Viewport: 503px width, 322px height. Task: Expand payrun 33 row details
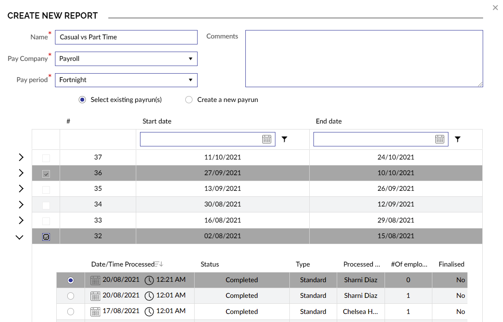[x=21, y=220]
